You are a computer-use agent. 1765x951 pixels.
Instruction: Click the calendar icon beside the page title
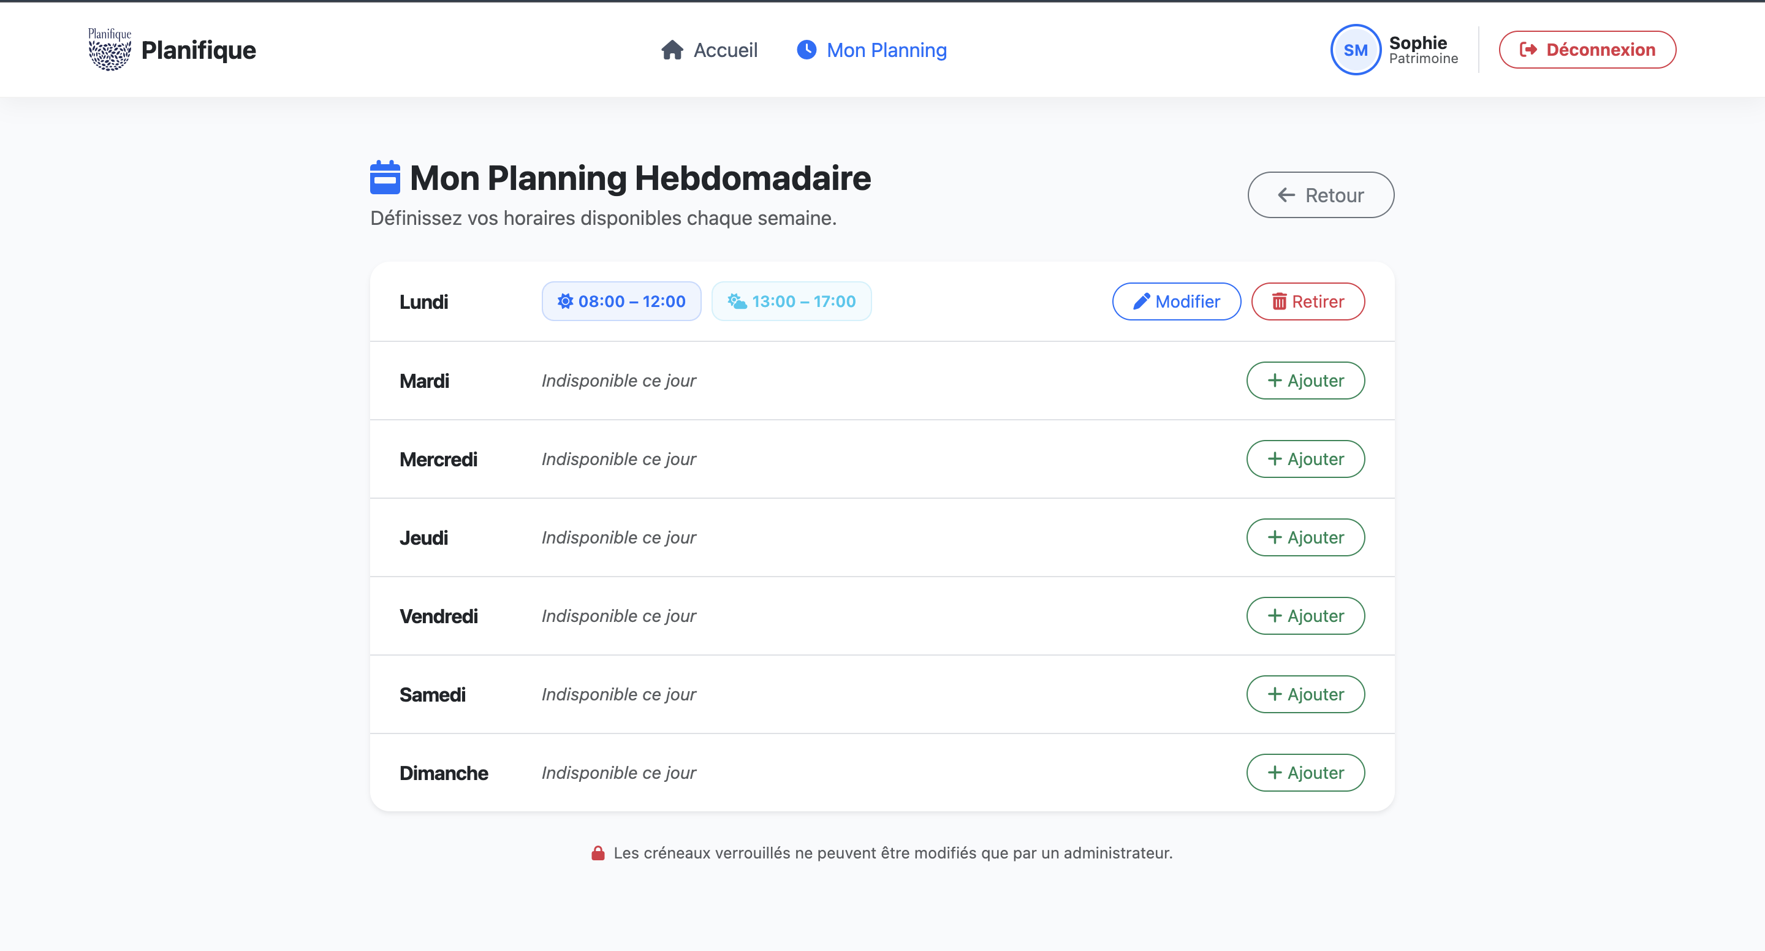[385, 178]
